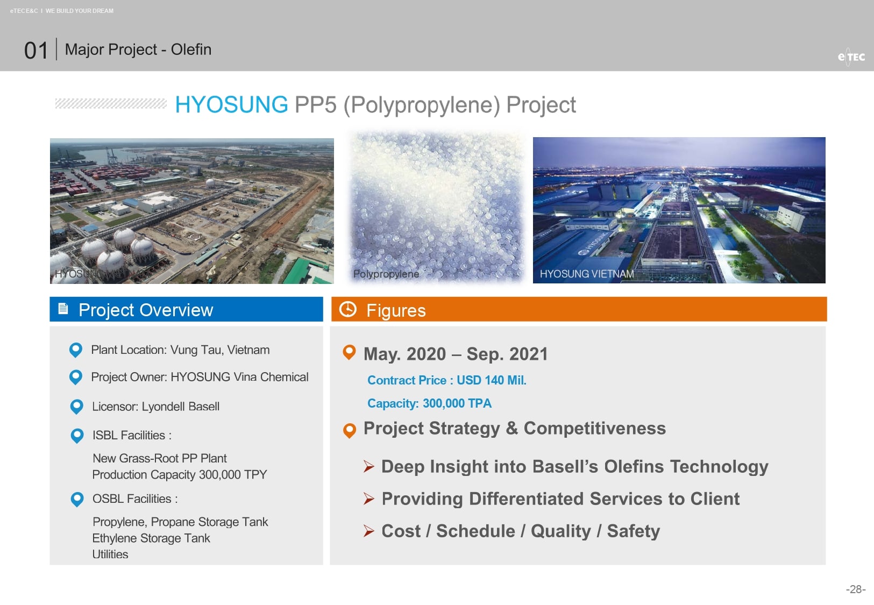Screen dimensions: 874x605
Task: Click 'Production Capacity 300,000 TPY' line
Action: click(x=180, y=474)
